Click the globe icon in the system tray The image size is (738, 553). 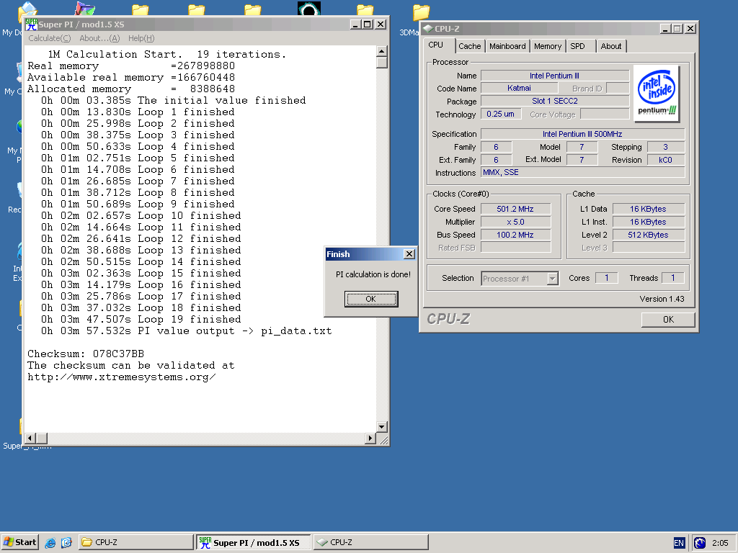point(700,543)
